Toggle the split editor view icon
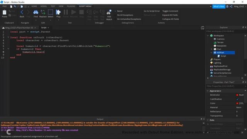This screenshot has height=139, width=247. click(202, 28)
